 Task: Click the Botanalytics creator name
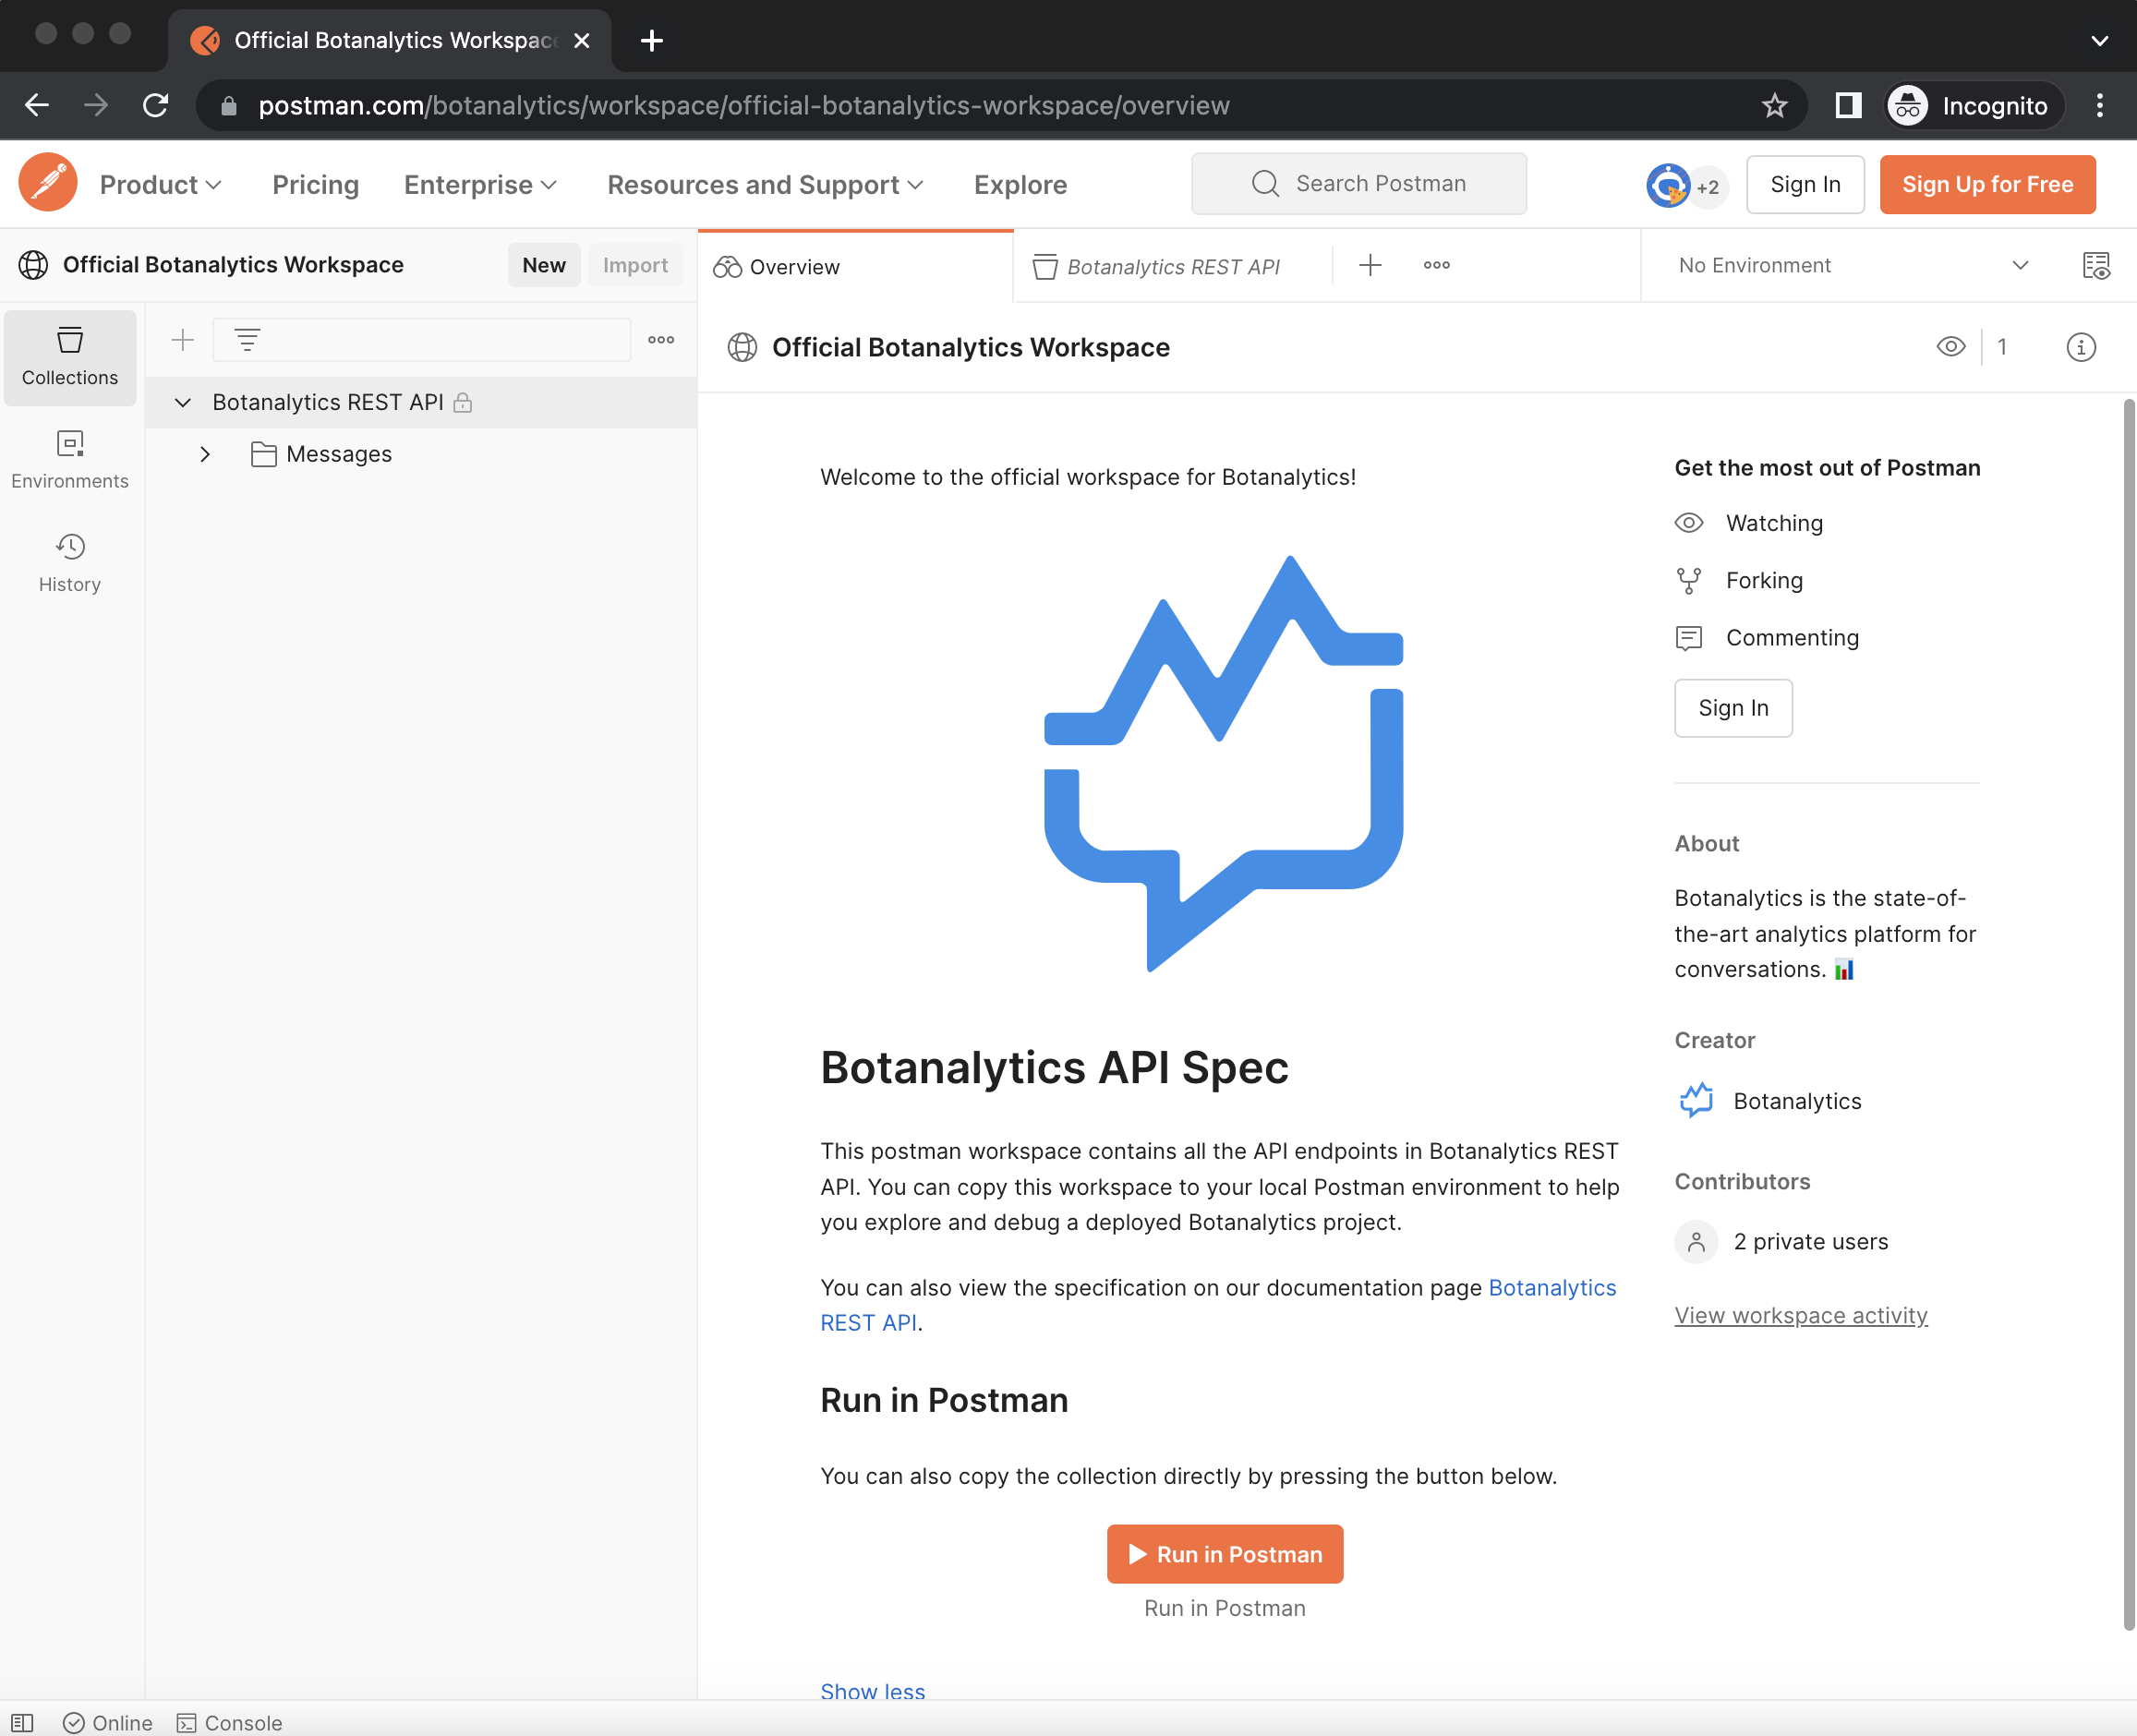(x=1797, y=1101)
